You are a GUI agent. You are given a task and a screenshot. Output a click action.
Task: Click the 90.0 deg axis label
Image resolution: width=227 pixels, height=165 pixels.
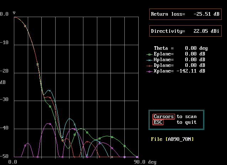click(145, 162)
